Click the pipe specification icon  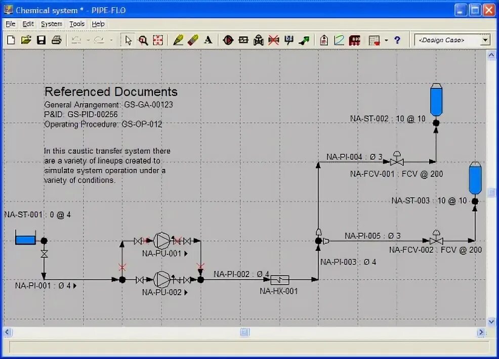339,40
